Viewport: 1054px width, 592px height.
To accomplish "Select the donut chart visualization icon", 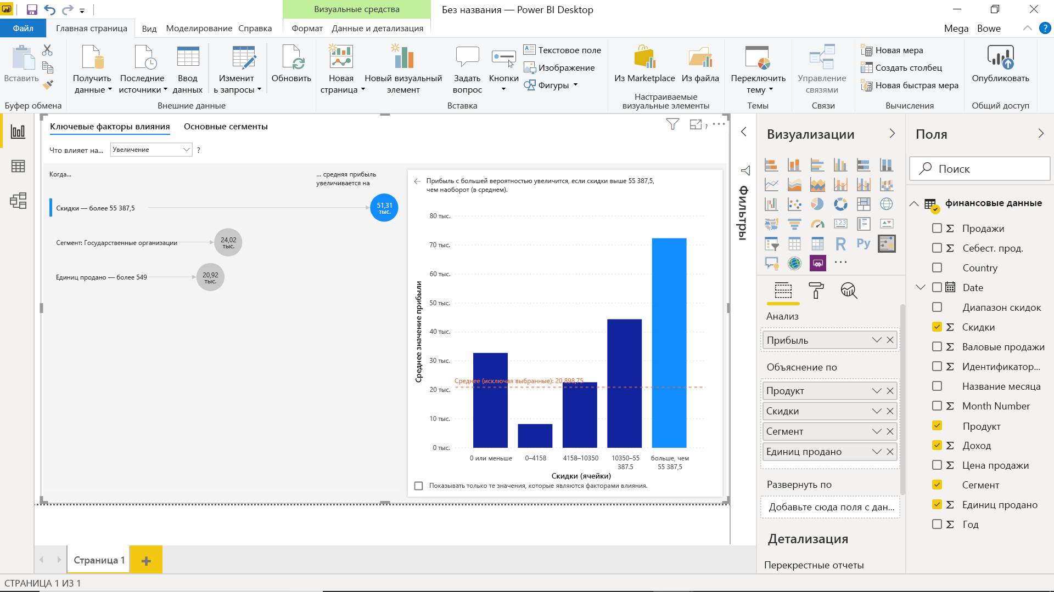I will (x=840, y=204).
